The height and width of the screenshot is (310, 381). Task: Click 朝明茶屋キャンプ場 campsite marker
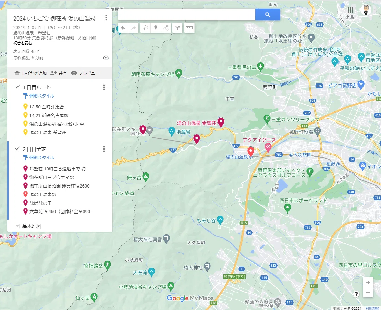pos(179,74)
